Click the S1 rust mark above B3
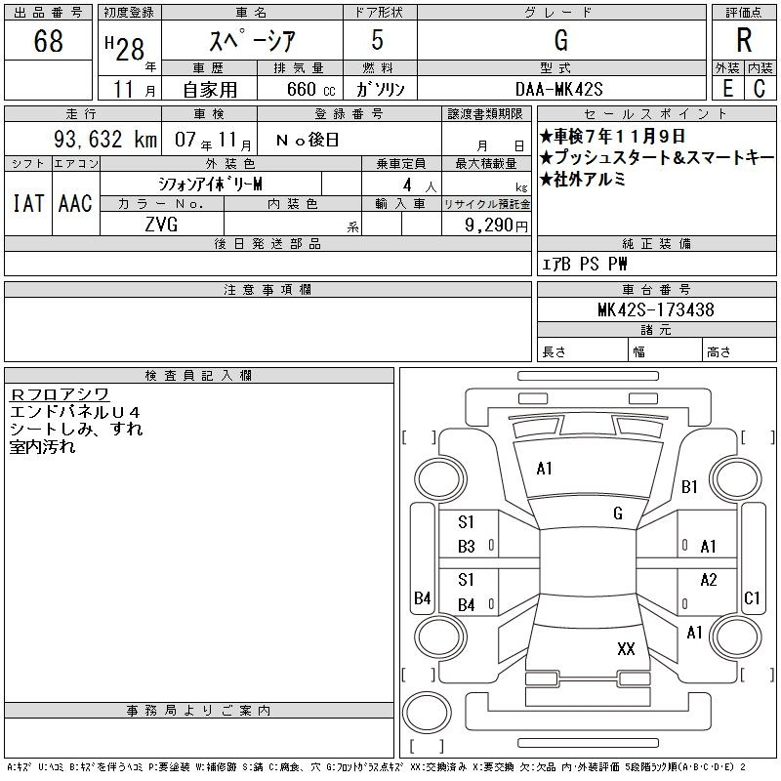 click(x=467, y=522)
